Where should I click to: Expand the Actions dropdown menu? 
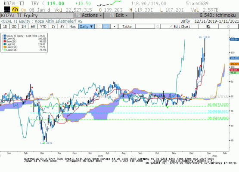click(x=89, y=15)
